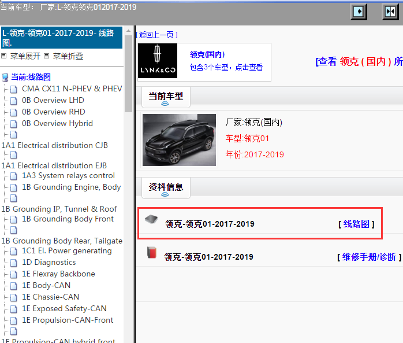403x343 pixels.
Task: Click page icon beside 1B Grounding Engine
Action: coord(14,187)
